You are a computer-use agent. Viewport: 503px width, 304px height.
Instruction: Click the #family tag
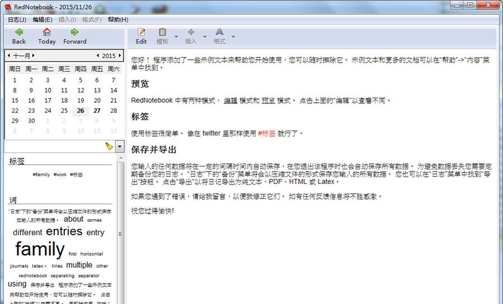41,174
